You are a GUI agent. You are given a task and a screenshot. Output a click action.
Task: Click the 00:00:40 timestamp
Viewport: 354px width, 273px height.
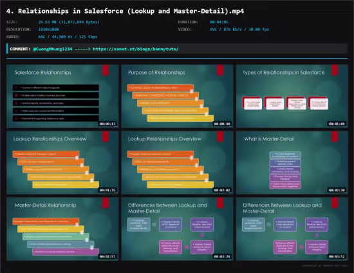click(222, 124)
